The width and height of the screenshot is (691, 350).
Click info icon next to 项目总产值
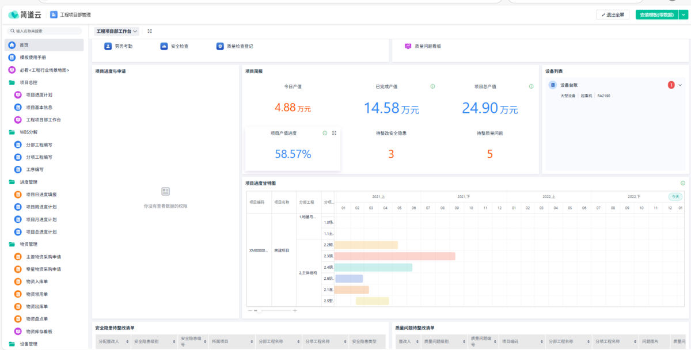pyautogui.click(x=531, y=86)
